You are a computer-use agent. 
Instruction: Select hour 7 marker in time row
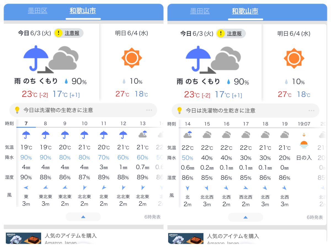26,123
